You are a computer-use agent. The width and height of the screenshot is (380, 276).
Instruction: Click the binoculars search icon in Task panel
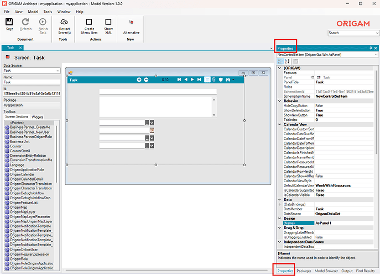coord(228,79)
